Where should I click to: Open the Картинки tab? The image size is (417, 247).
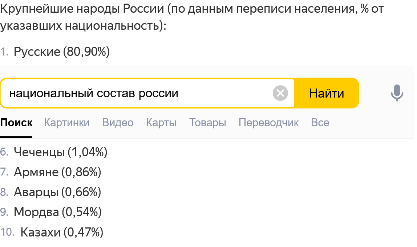66,123
